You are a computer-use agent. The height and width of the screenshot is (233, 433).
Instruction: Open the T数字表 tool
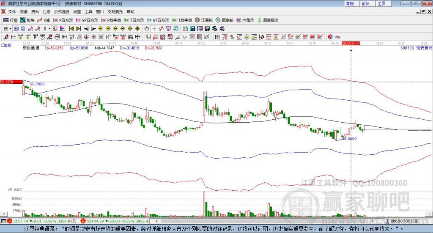(x=182, y=20)
